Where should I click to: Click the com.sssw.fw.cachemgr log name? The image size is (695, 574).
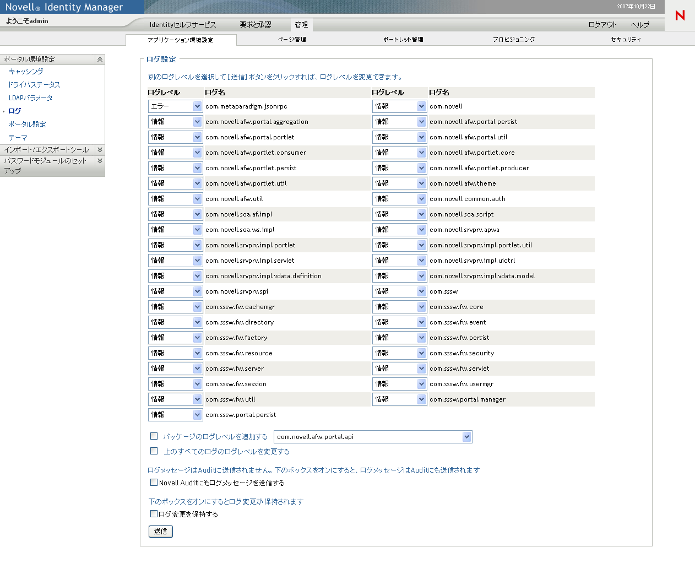tap(240, 307)
